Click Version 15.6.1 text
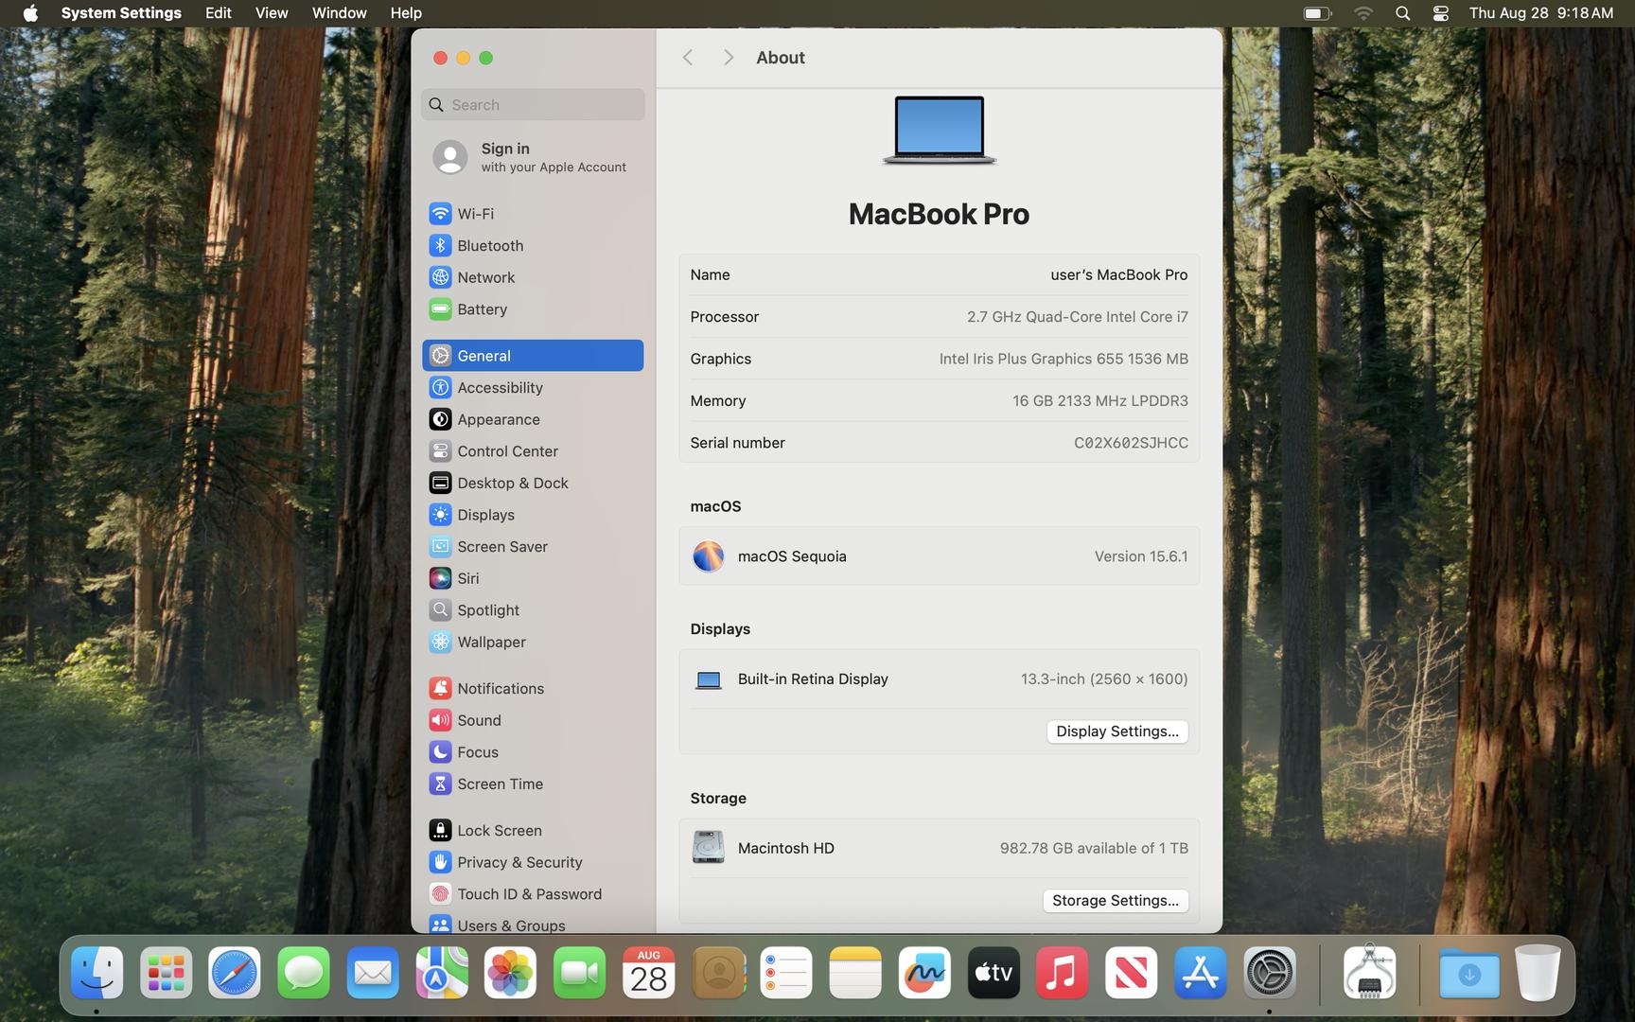 point(1141,556)
